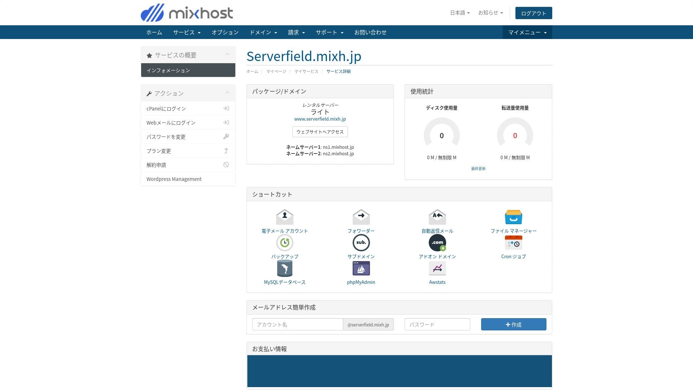This screenshot has height=390, width=693.
Task: Collapse the サービスの概要 panel chevron
Action: click(x=227, y=55)
